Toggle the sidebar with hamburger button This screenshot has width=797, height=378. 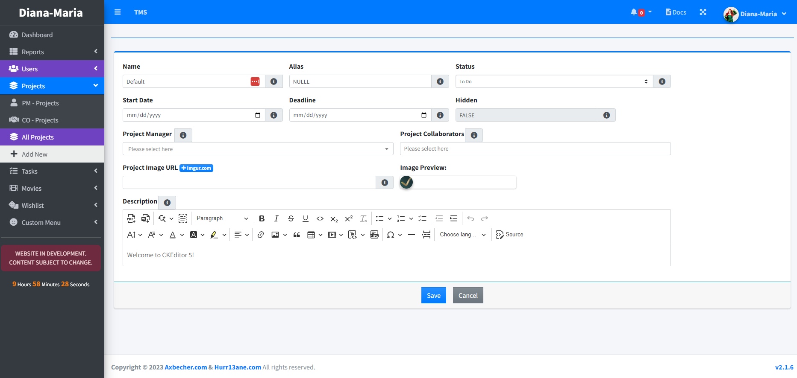(118, 12)
